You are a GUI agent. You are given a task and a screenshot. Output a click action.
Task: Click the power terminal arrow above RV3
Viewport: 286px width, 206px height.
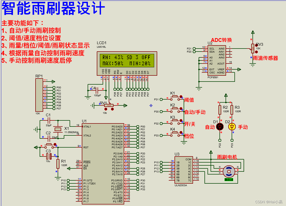click(x=253, y=32)
